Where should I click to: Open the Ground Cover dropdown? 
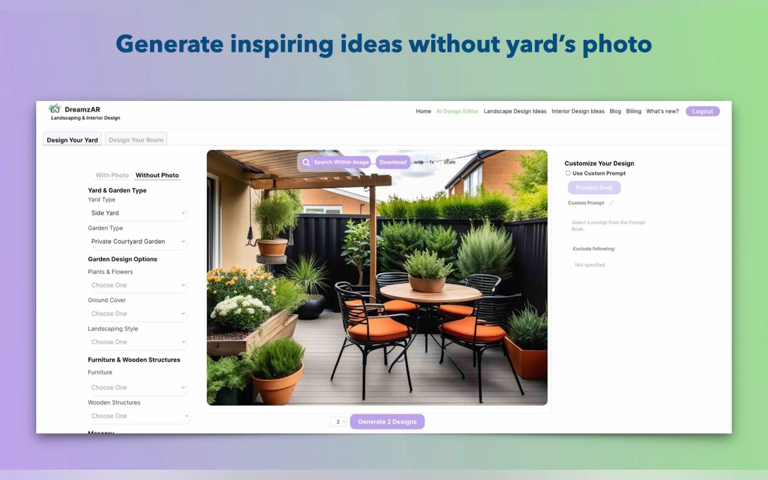coord(137,314)
